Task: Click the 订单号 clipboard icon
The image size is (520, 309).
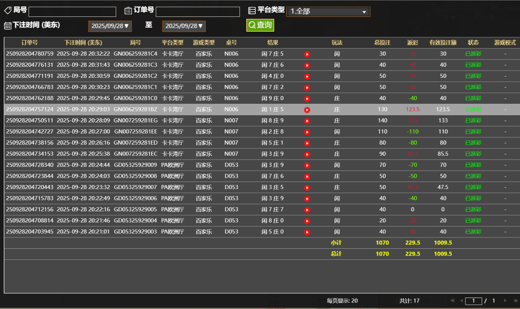Action: coord(128,10)
